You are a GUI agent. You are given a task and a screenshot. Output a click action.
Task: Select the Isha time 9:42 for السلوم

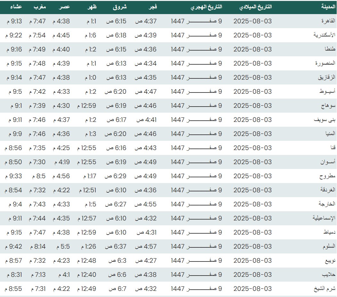(14, 246)
